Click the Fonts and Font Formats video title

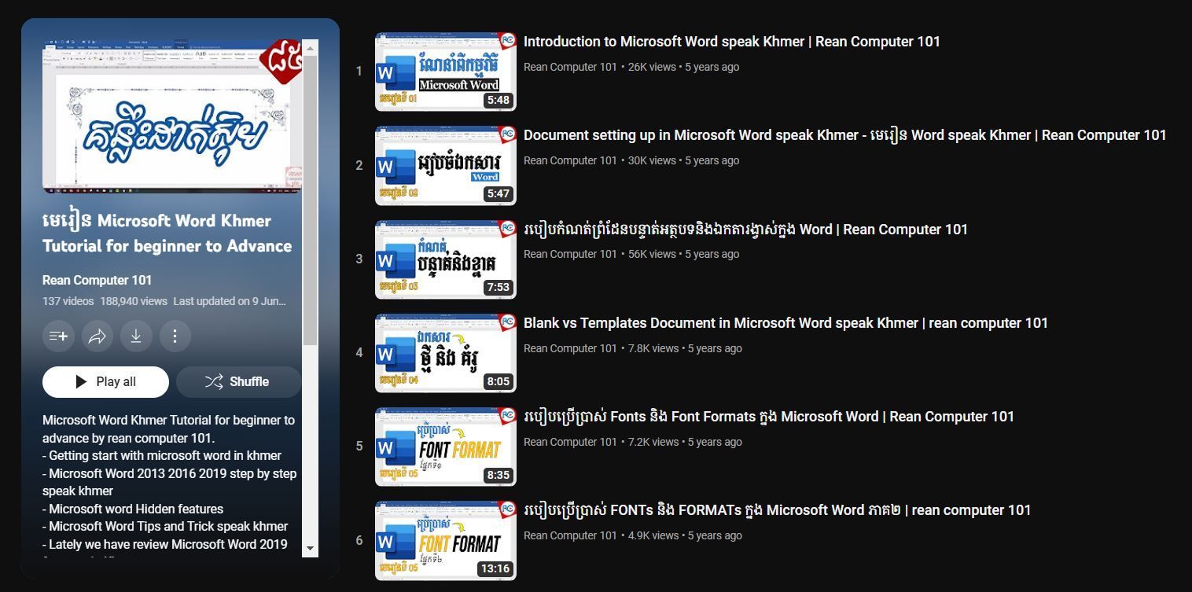[768, 417]
